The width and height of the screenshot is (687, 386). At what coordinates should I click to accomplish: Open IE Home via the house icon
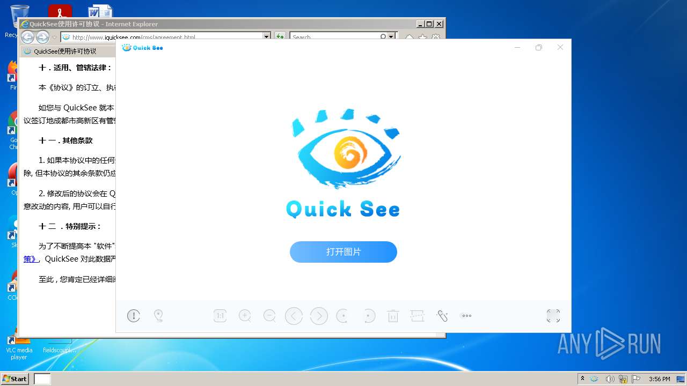click(409, 38)
